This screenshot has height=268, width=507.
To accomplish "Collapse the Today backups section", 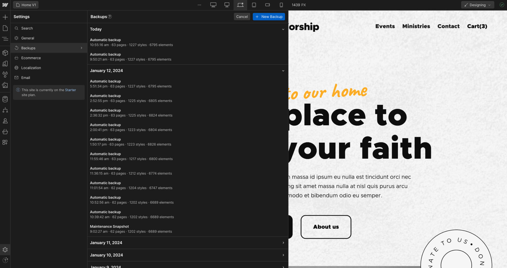I will [283, 29].
